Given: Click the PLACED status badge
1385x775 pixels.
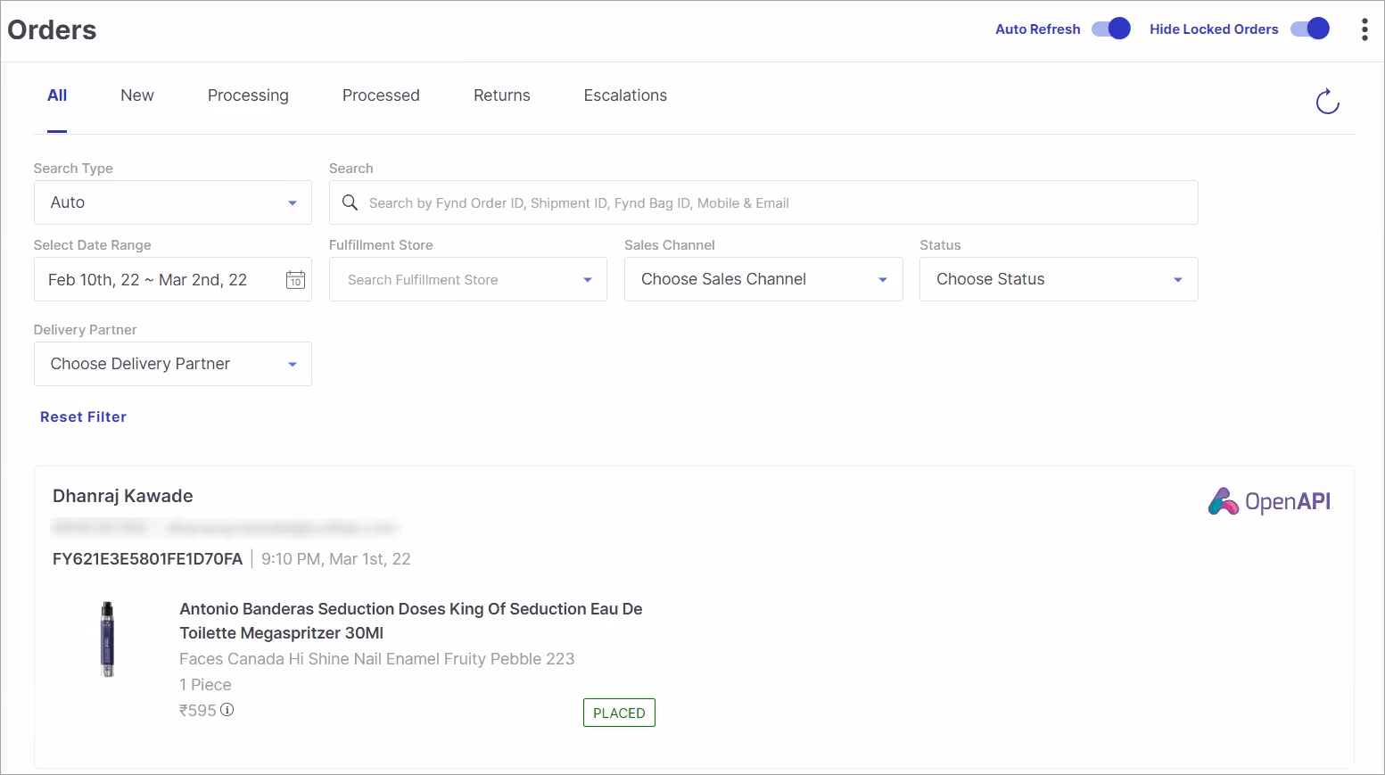Looking at the screenshot, I should pos(619,712).
